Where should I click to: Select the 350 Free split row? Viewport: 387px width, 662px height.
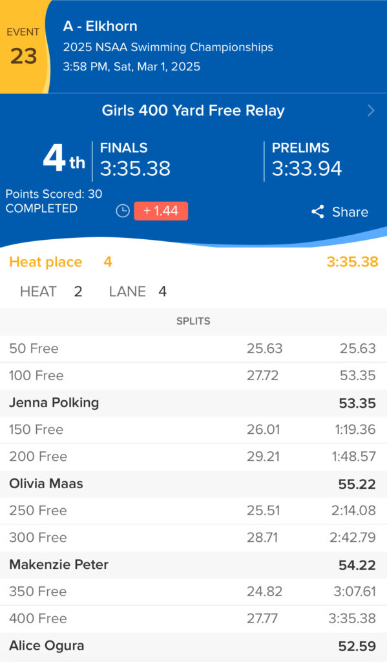(193, 592)
